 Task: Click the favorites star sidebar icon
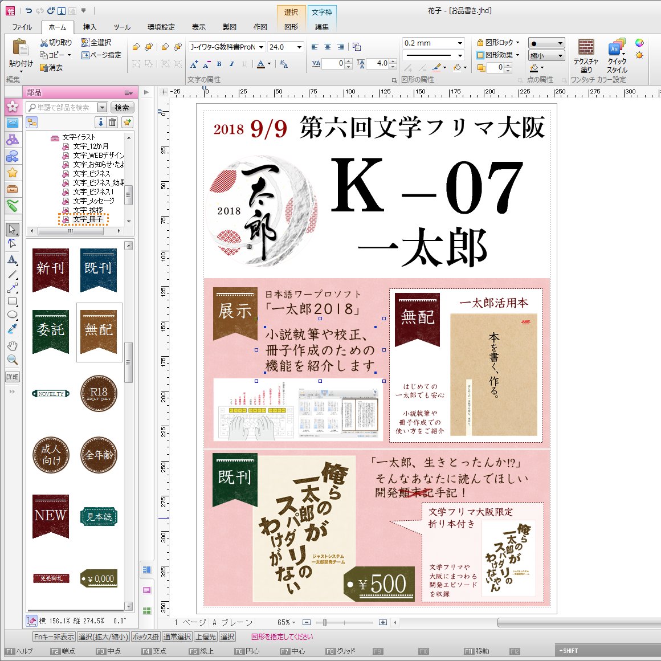(x=13, y=173)
